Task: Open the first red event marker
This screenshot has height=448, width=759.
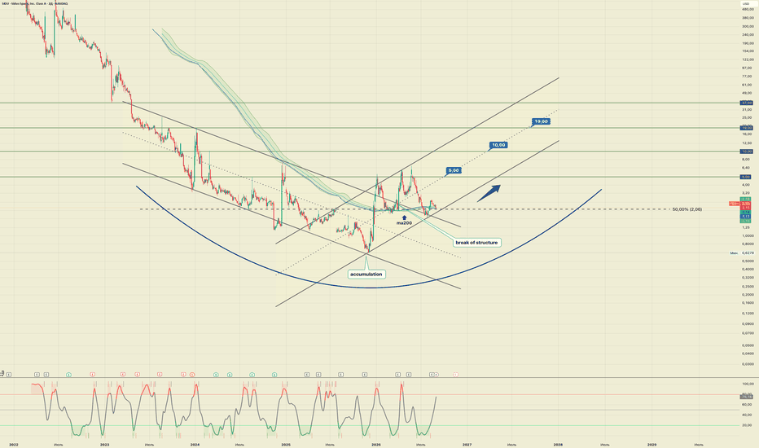Action: (93, 375)
